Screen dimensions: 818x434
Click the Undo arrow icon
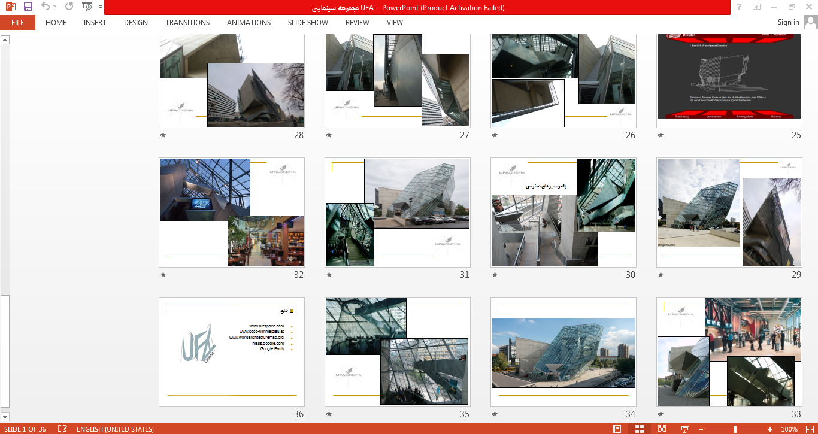(x=46, y=7)
